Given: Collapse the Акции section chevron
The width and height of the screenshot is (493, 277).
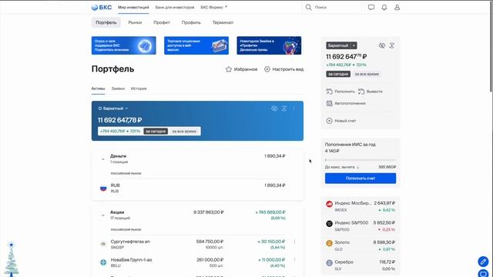Looking at the screenshot, I should point(102,215).
